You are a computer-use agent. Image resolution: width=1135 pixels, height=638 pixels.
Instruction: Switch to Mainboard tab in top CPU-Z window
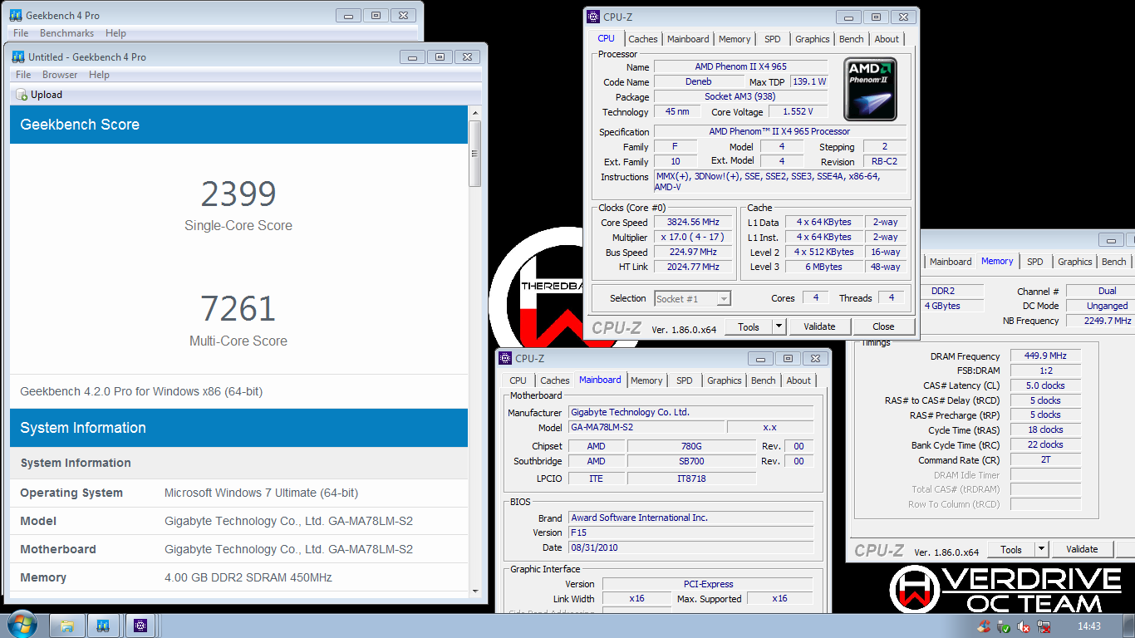click(x=688, y=39)
